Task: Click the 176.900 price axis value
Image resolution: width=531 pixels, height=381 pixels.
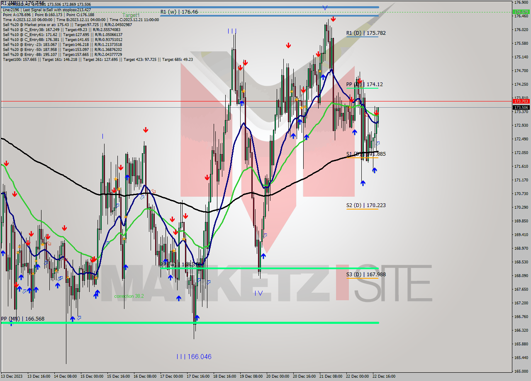Action: click(x=521, y=2)
